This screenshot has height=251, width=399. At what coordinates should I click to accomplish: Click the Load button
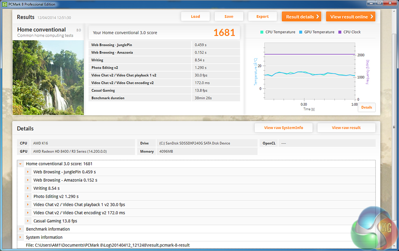(x=195, y=16)
